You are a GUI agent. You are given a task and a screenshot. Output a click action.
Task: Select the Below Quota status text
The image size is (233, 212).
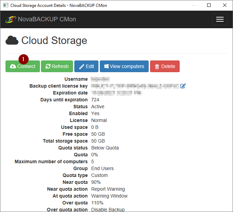(105, 148)
